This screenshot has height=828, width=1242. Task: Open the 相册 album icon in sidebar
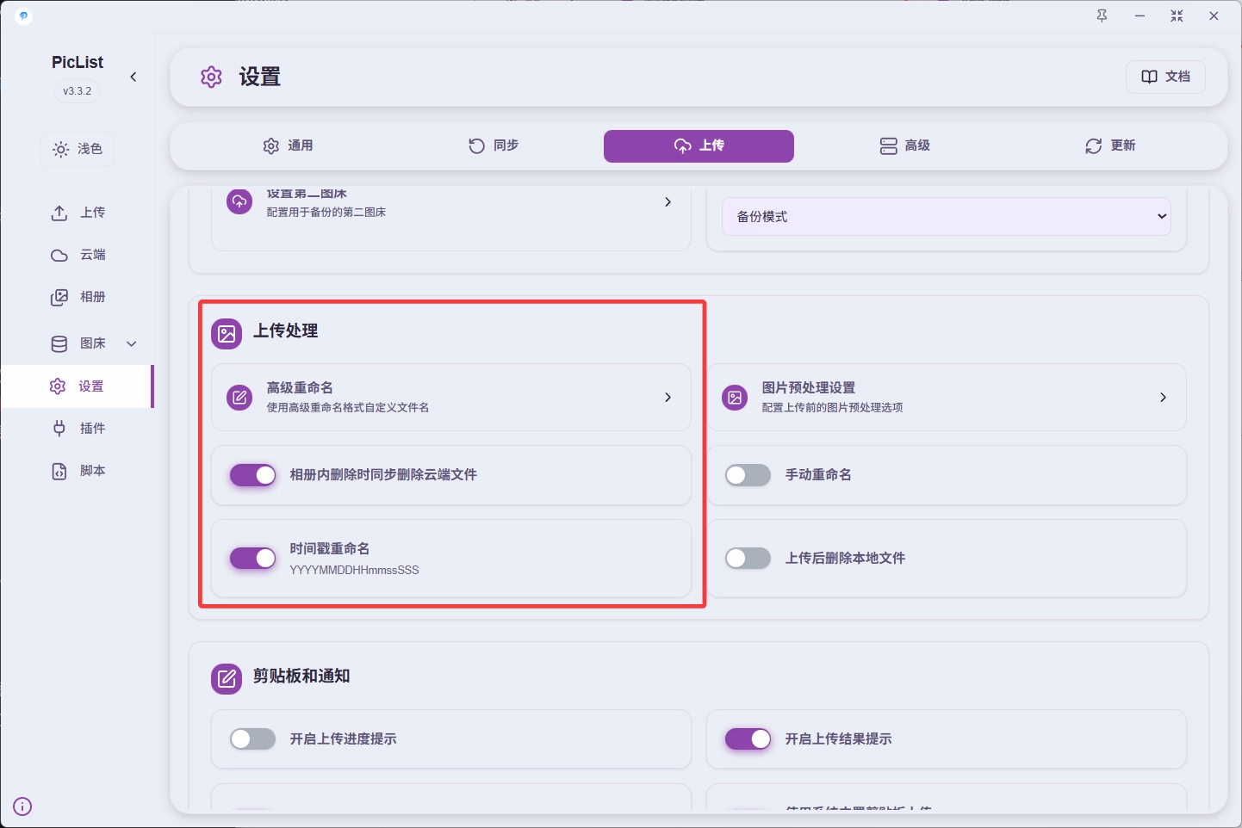click(x=59, y=297)
